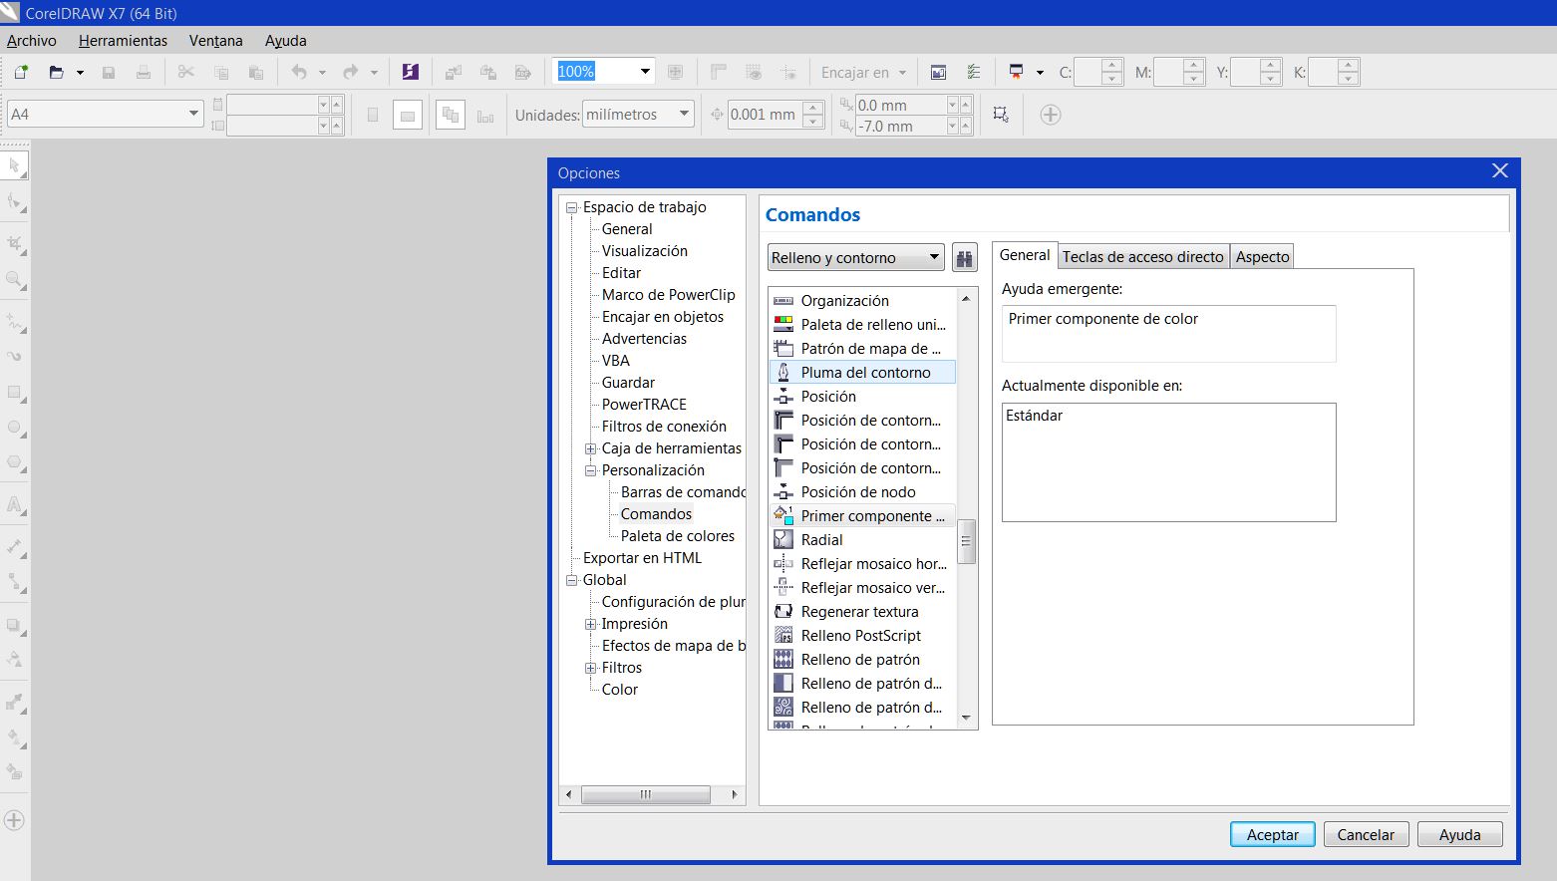
Task: Select the Zoom magnifier tool
Action: pos(15,281)
